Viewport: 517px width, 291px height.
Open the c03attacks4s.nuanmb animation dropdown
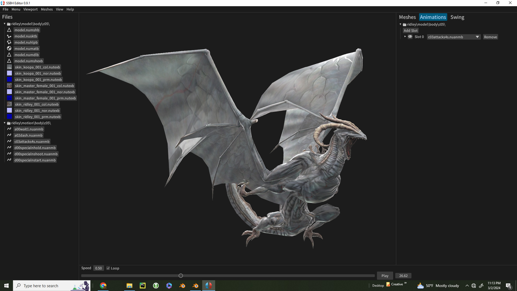point(477,37)
